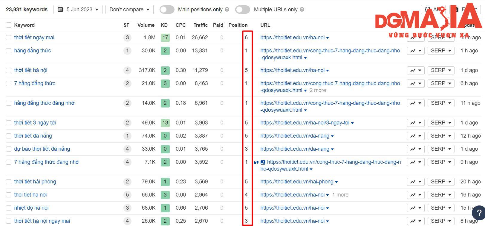The image size is (485, 226).
Task: Select the checkbox for 'thời tiết đà nẵng'
Action: pyautogui.click(x=9, y=136)
